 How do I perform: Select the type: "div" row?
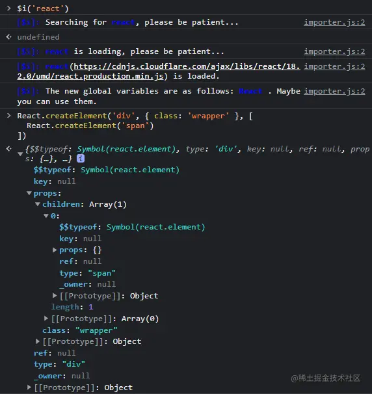click(59, 364)
